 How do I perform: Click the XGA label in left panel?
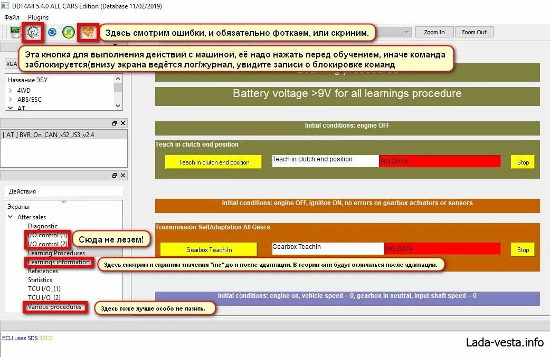[12, 64]
